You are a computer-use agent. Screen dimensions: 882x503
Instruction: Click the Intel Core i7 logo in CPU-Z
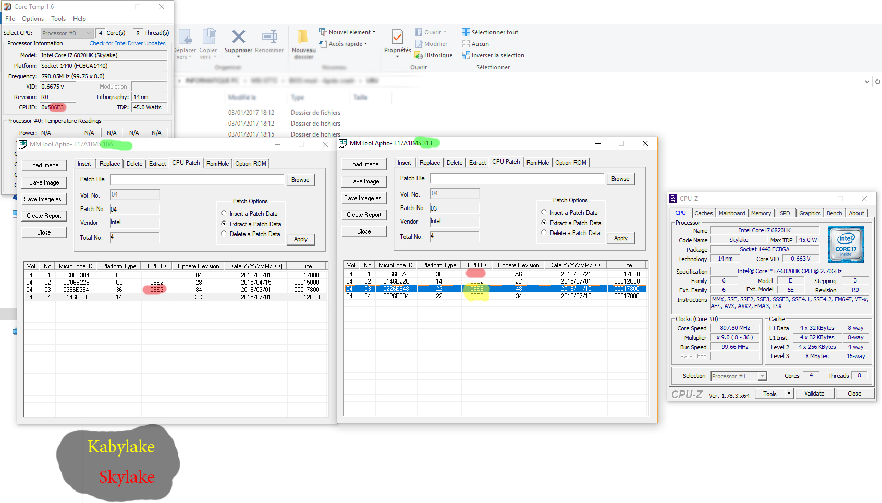[846, 244]
